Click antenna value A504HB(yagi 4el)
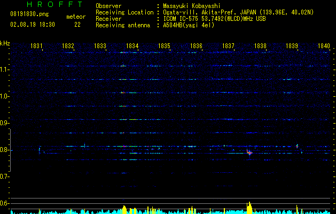Image resolution: width=336 pixels, height=214 pixels. click(189, 25)
